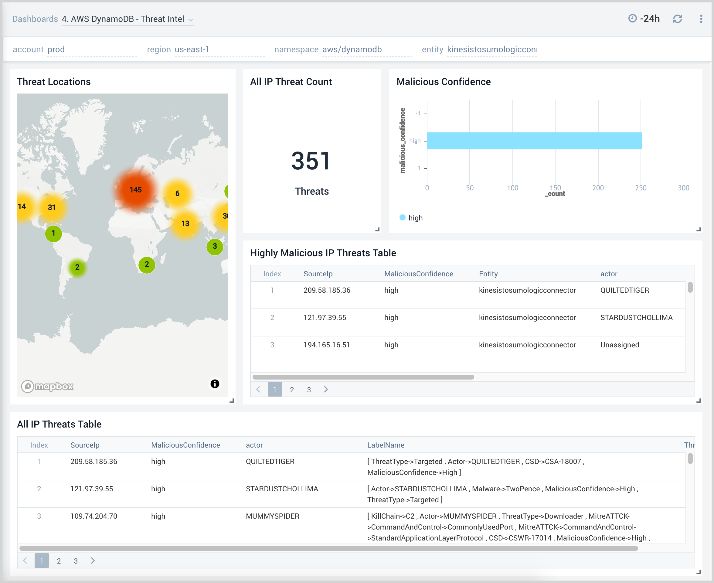Click the previous-page arrow in All IP Threats Table
Screen dimensions: 714x583
coord(25,561)
